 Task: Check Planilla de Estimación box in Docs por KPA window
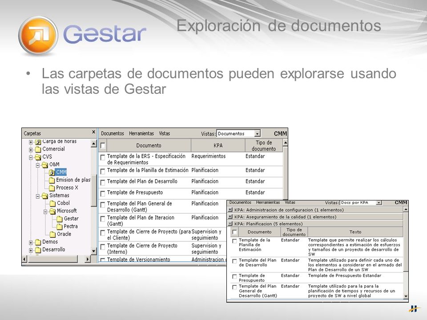pyautogui.click(x=234, y=241)
